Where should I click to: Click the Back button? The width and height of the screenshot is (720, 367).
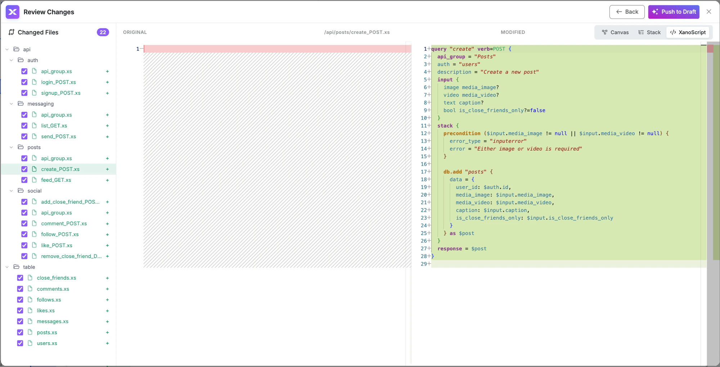627,12
